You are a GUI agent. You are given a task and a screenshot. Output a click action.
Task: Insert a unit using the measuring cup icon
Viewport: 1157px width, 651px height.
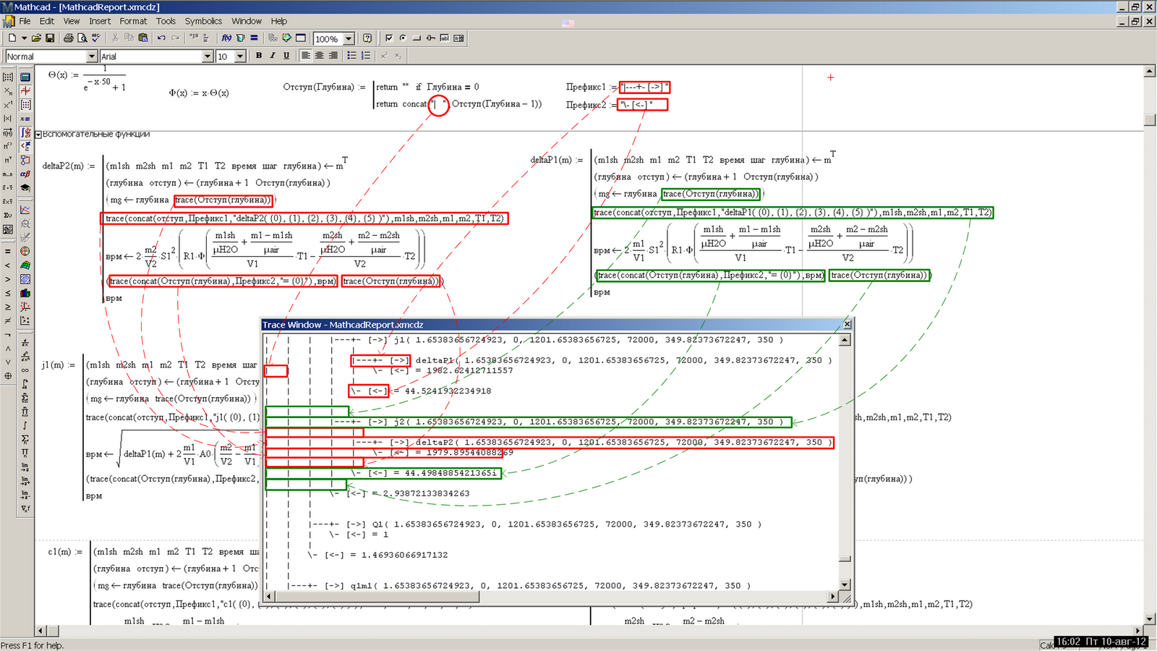[240, 38]
